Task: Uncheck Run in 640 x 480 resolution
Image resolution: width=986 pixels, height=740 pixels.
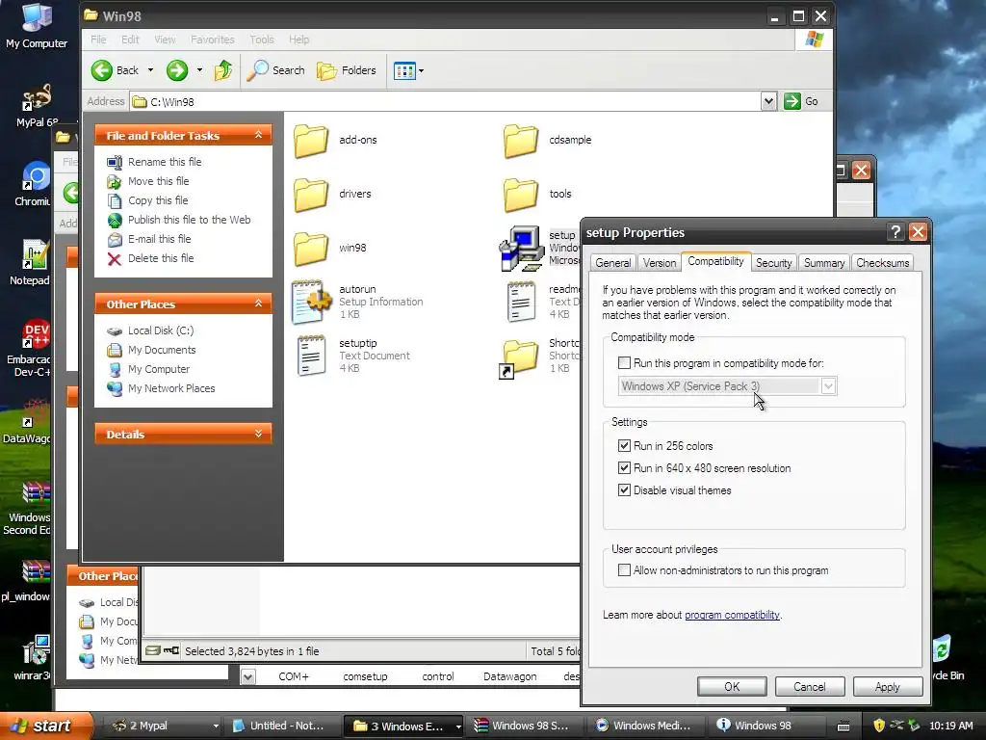Action: (624, 468)
